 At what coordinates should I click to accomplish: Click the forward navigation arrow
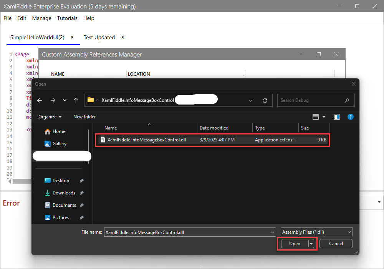click(x=53, y=100)
